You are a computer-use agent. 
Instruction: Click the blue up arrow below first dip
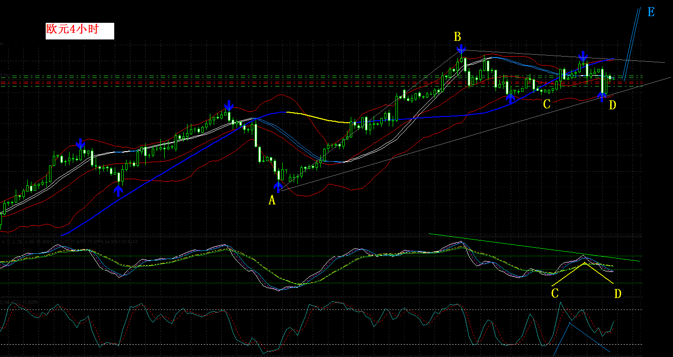click(118, 191)
